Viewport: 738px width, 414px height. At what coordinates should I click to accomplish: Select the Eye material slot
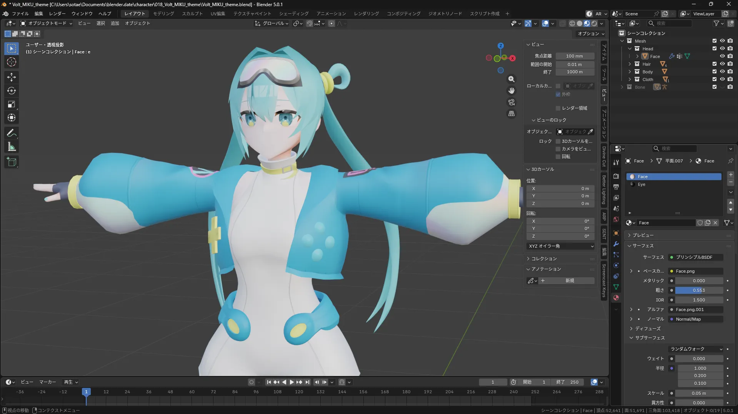pos(641,184)
